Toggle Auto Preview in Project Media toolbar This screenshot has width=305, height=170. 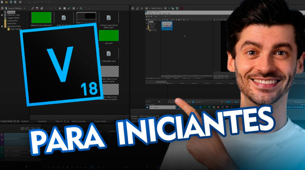(x=69, y=8)
